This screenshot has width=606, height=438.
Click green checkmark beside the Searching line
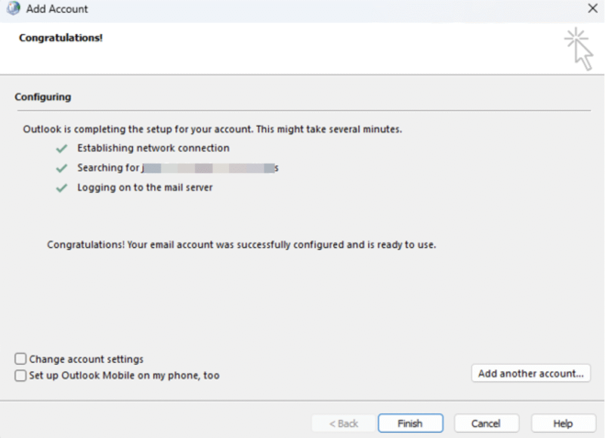coord(62,167)
